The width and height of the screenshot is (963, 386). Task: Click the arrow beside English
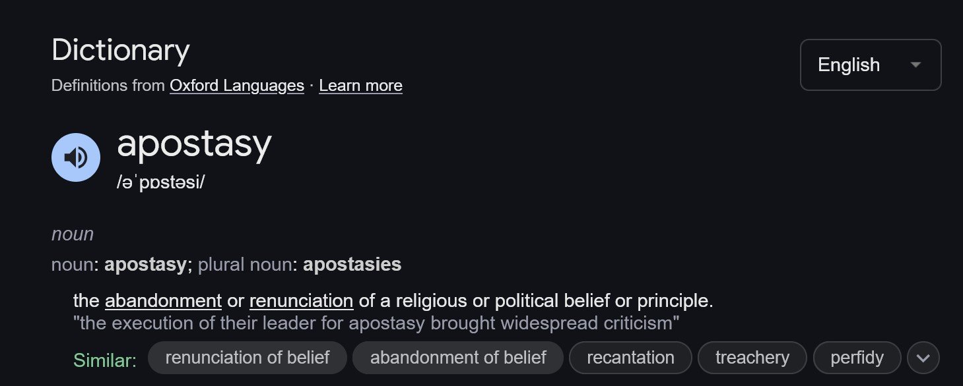point(915,65)
